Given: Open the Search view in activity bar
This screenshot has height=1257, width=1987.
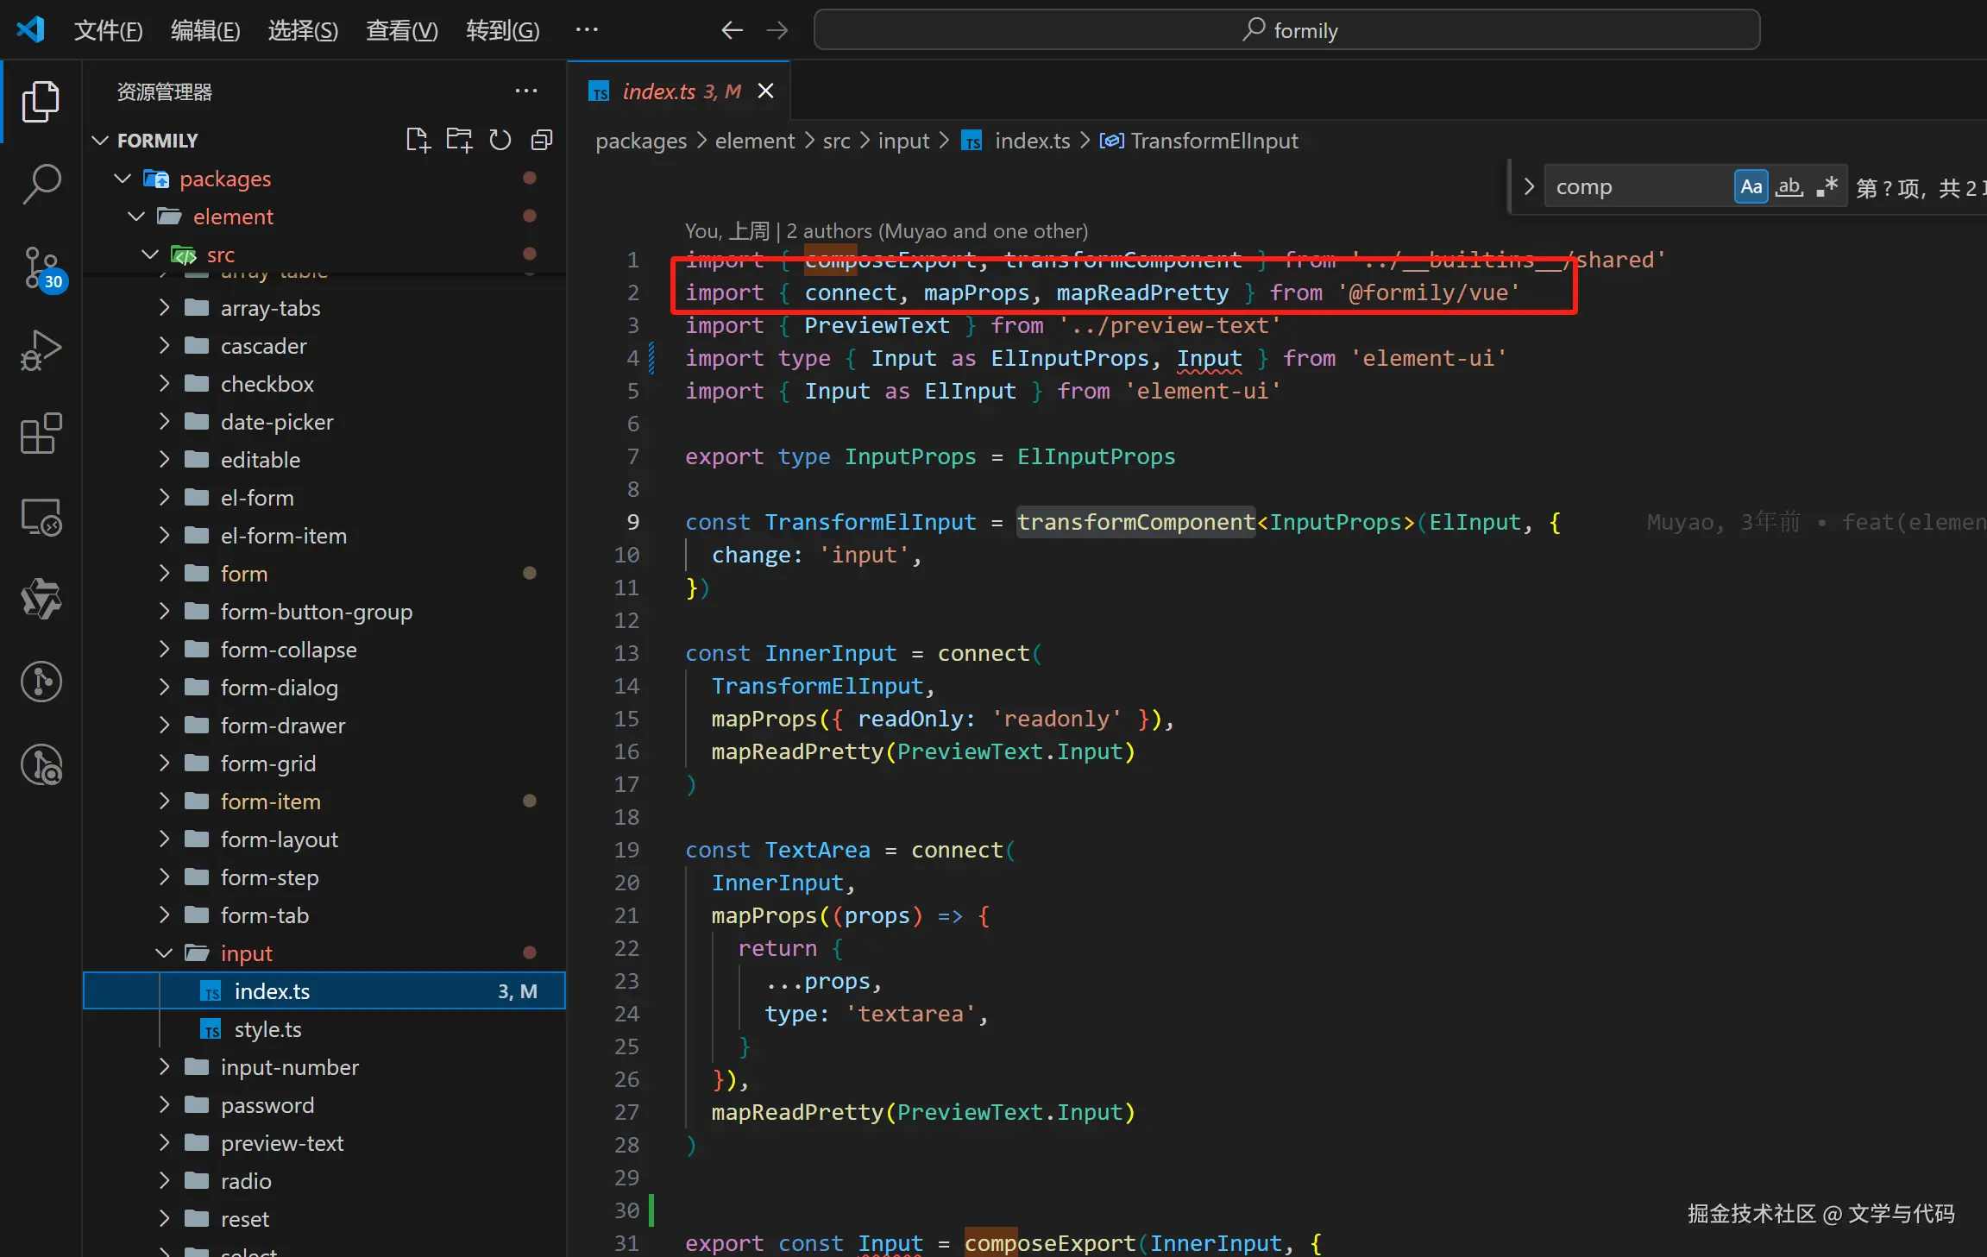Looking at the screenshot, I should pos(41,184).
